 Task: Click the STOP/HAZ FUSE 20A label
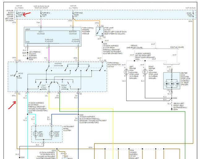click(x=78, y=15)
